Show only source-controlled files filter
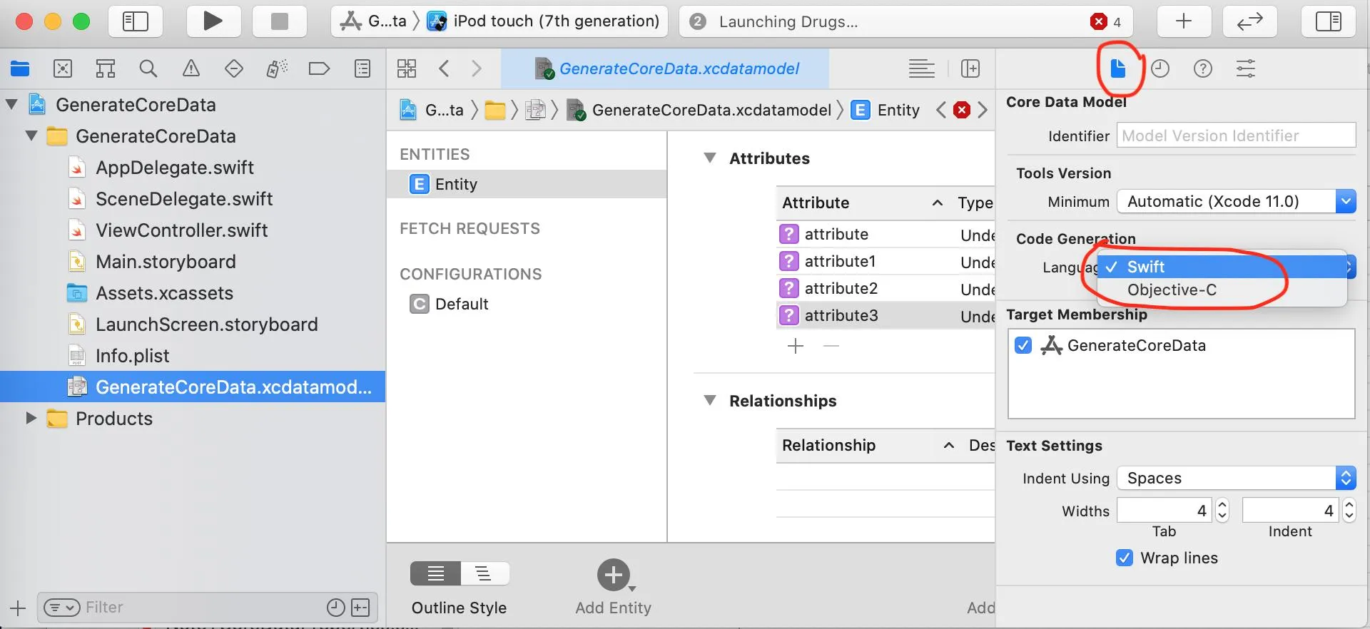1370x629 pixels. [x=361, y=608]
